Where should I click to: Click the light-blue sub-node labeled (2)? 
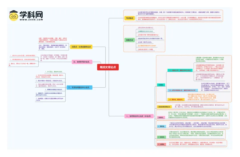point(183,90)
